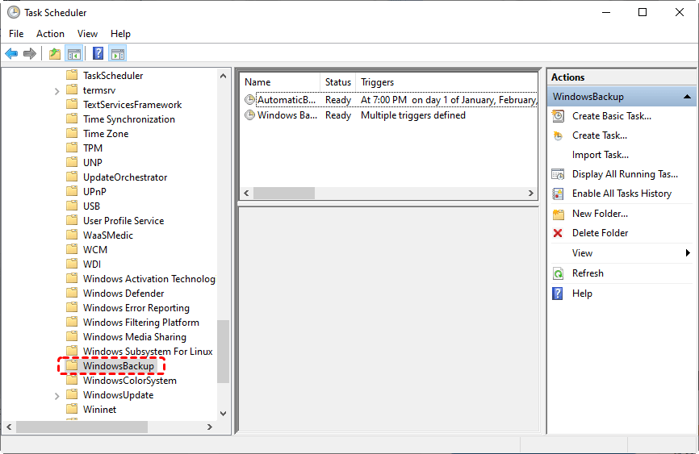This screenshot has height=454, width=699.
Task: Click Delete Folder with red X
Action: click(x=600, y=233)
